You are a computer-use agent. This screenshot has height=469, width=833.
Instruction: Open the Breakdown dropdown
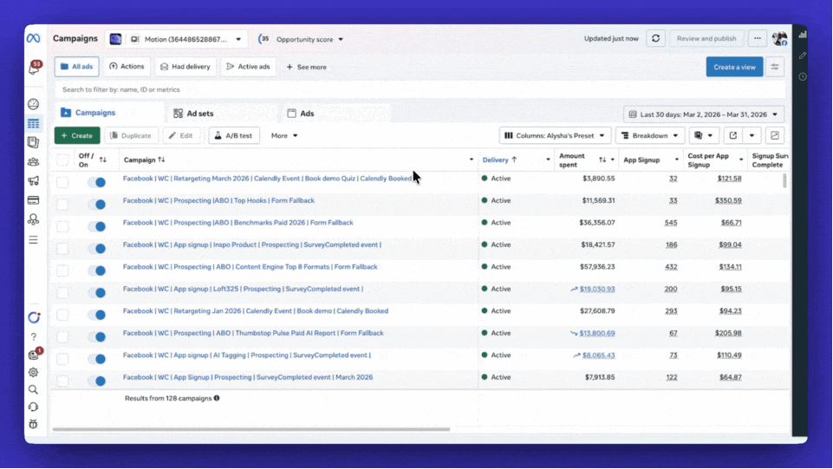click(650, 135)
